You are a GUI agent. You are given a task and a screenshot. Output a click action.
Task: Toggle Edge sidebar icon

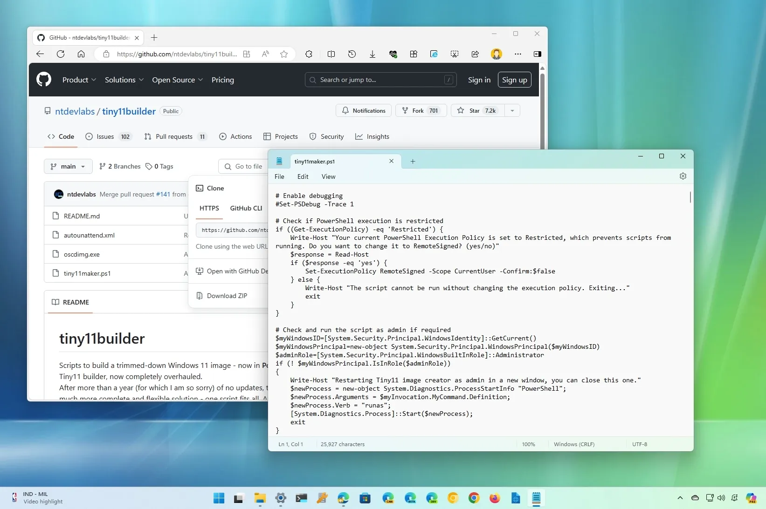tap(538, 54)
